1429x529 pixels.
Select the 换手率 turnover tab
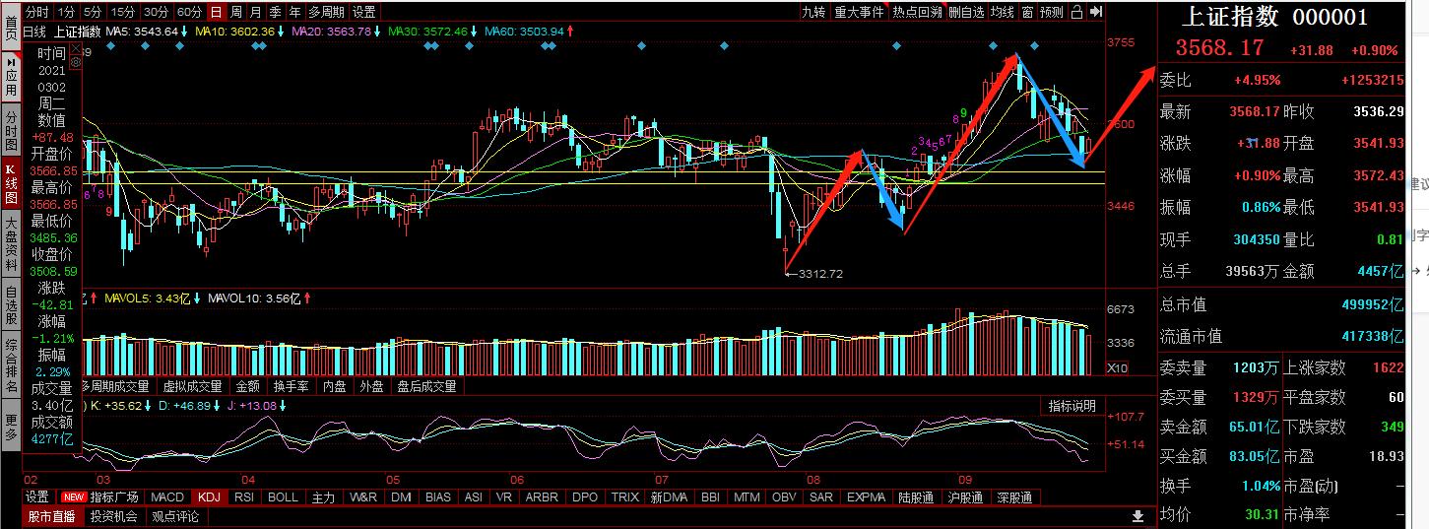tap(291, 386)
